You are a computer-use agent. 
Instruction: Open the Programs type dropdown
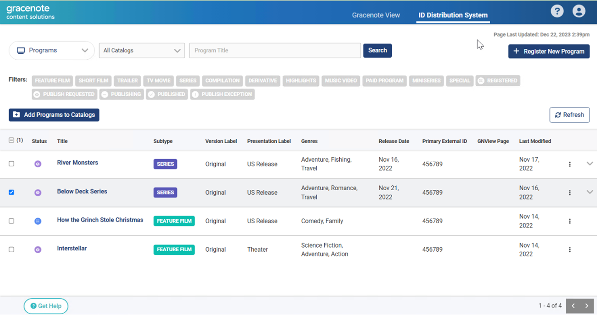(52, 51)
